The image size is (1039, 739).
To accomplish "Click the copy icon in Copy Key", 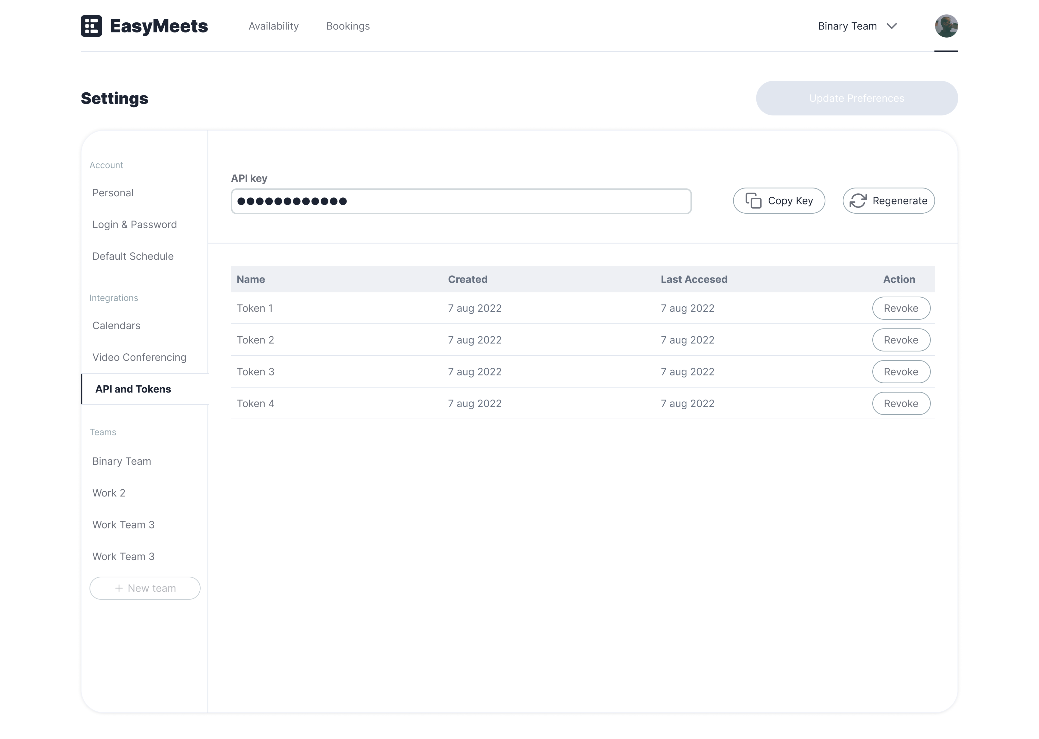I will (x=753, y=201).
